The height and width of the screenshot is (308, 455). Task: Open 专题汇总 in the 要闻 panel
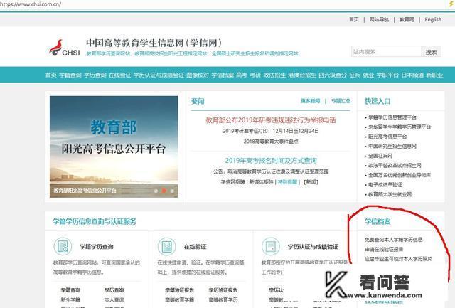(341, 101)
